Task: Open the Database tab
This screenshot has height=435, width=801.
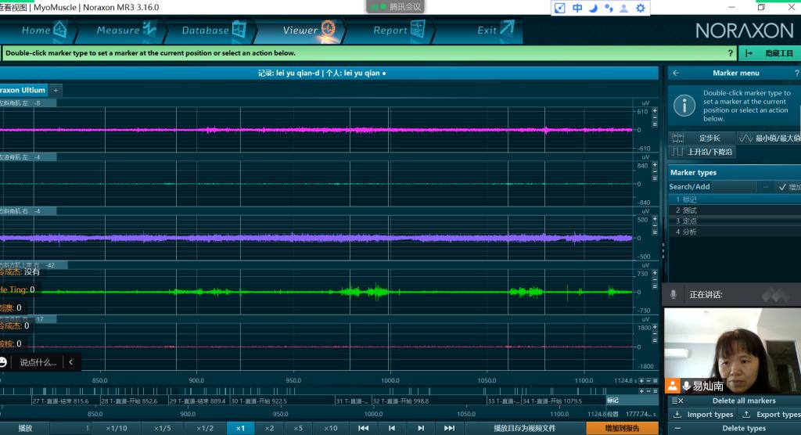Action: click(211, 31)
